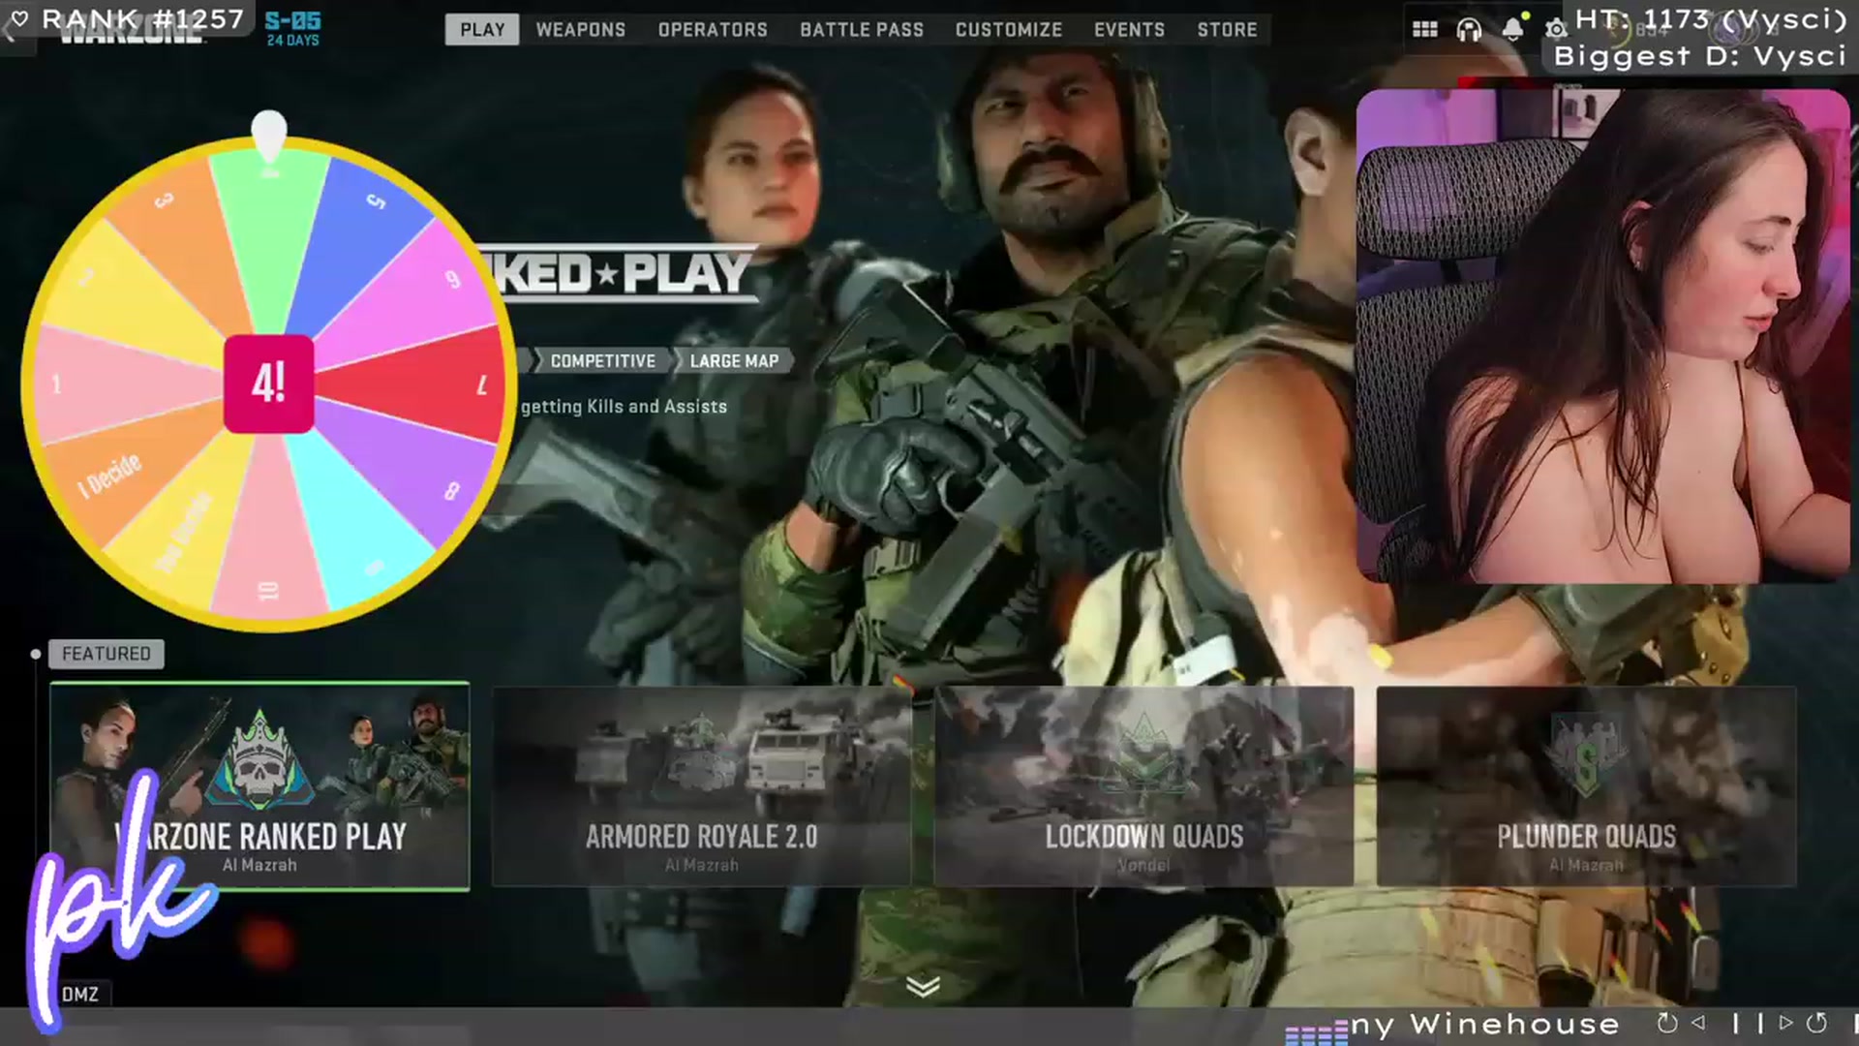Viewport: 1859px width, 1046px height.
Task: Open the settings gear icon
Action: click(1555, 30)
